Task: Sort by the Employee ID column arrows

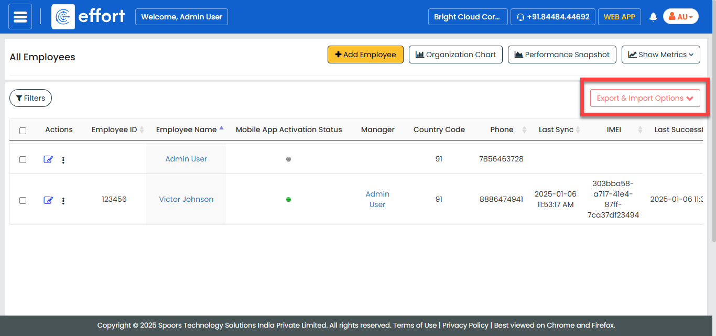Action: [x=142, y=130]
